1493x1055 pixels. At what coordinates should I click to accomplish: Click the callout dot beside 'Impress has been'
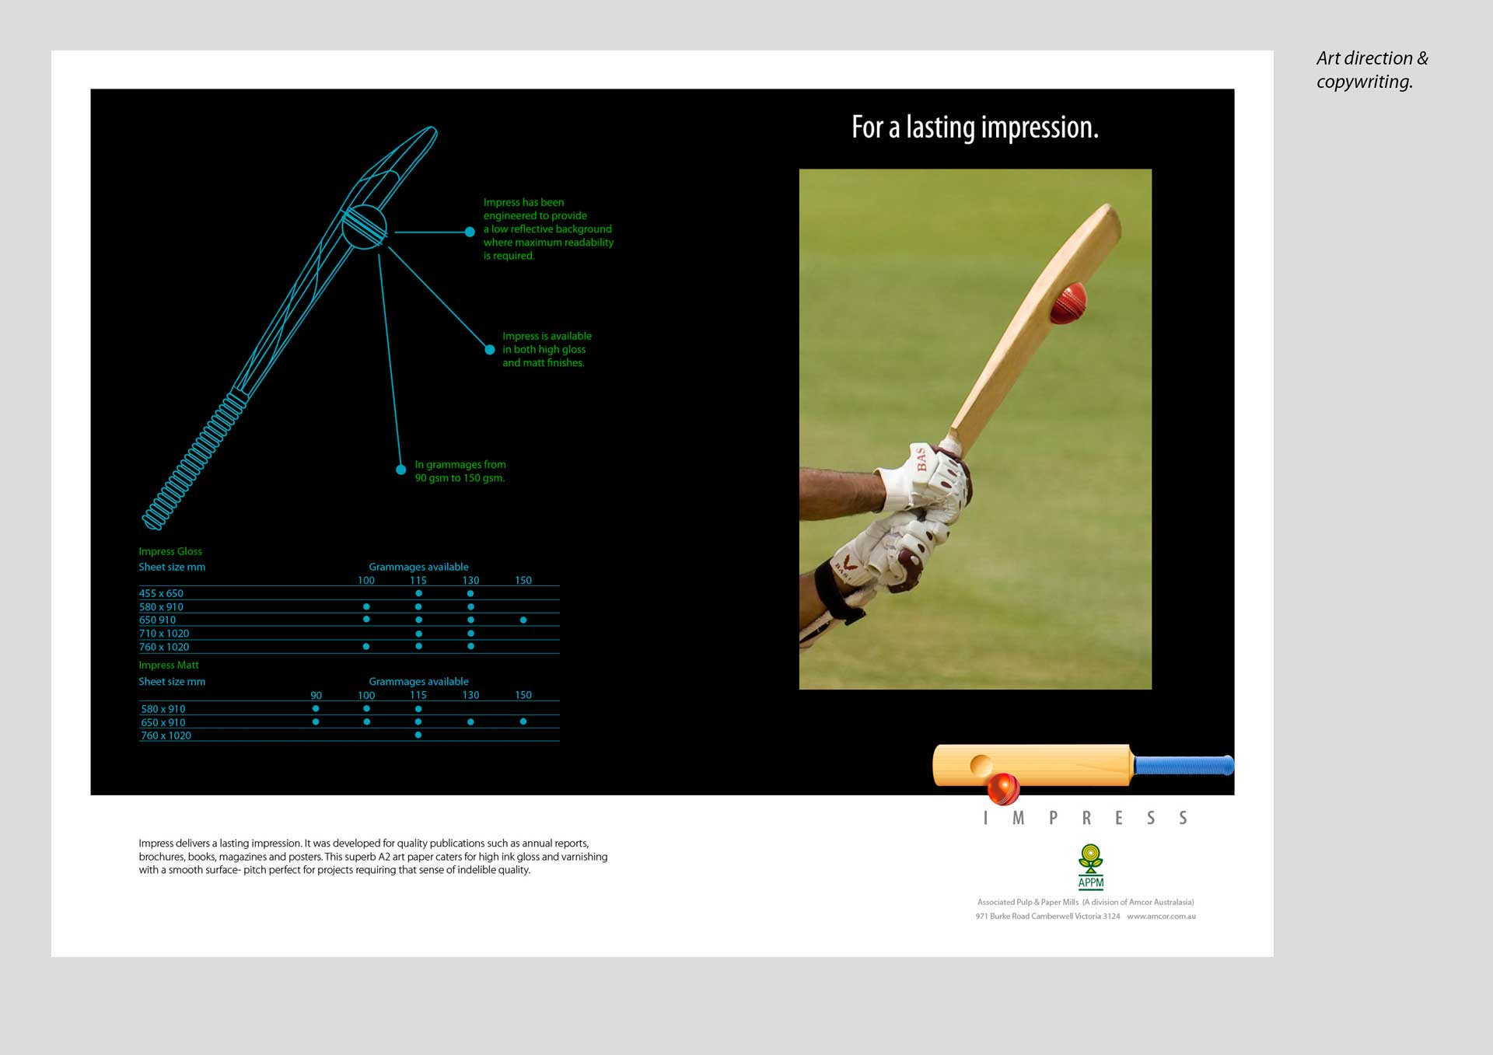point(470,232)
